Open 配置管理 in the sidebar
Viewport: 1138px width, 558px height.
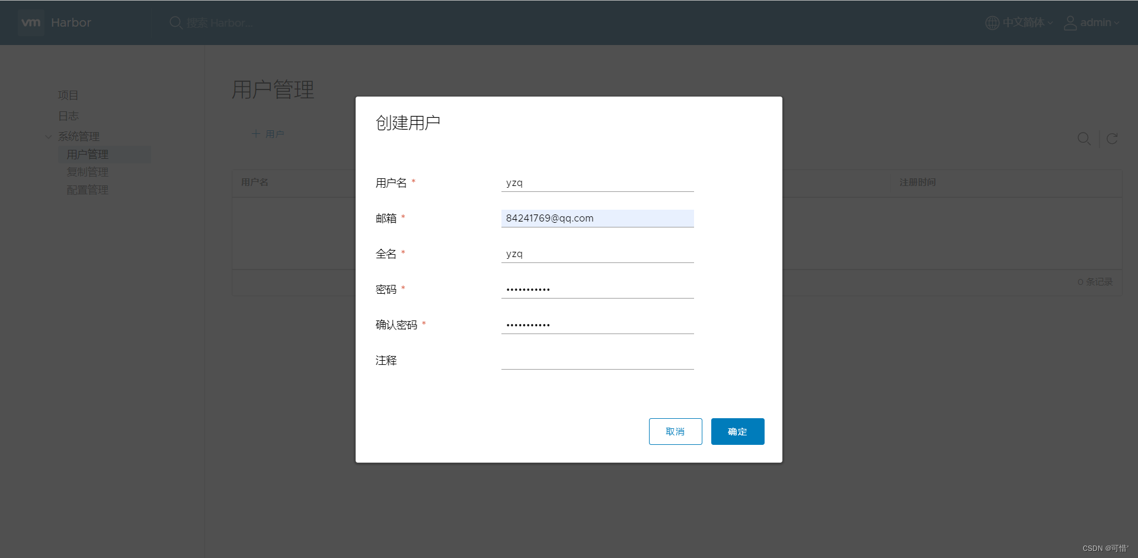[88, 190]
